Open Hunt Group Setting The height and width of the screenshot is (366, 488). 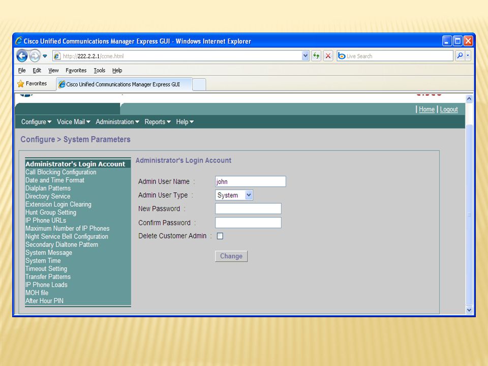tap(51, 212)
